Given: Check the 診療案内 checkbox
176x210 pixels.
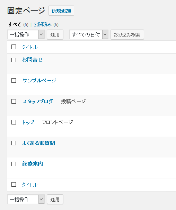Looking at the screenshot, I should pos(14,164).
